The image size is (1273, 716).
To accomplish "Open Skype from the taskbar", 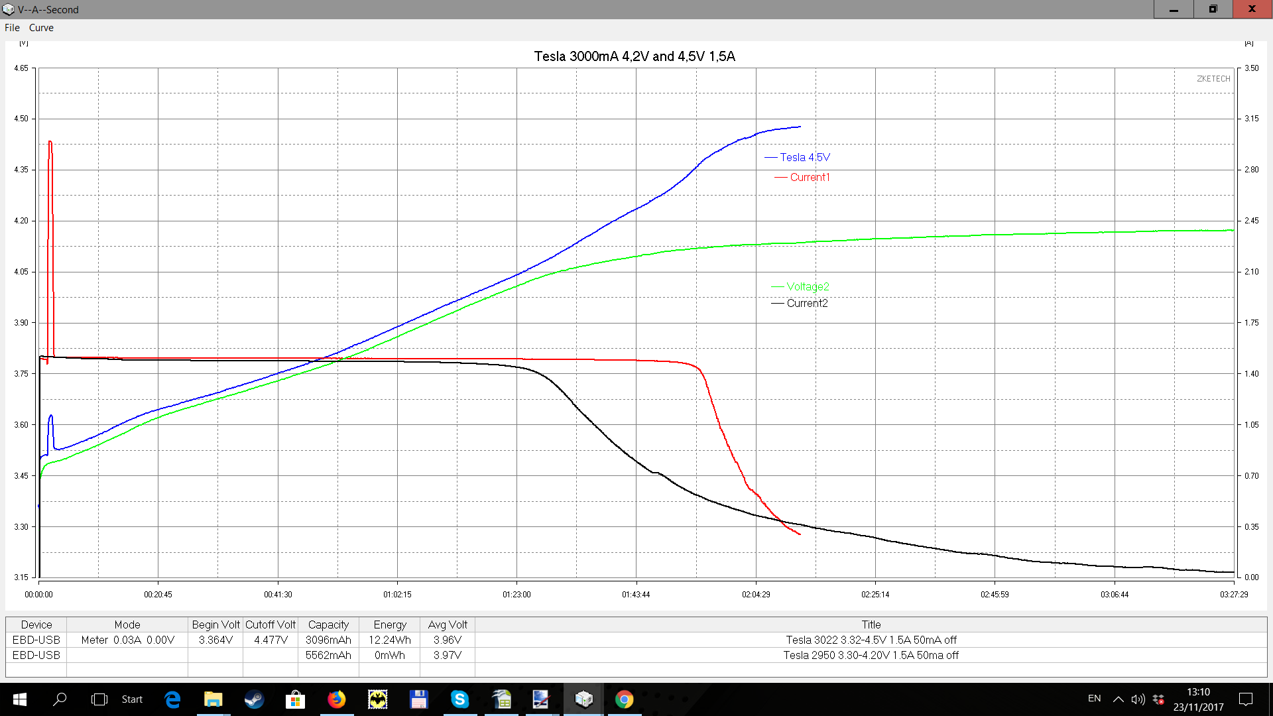I will coord(459,699).
